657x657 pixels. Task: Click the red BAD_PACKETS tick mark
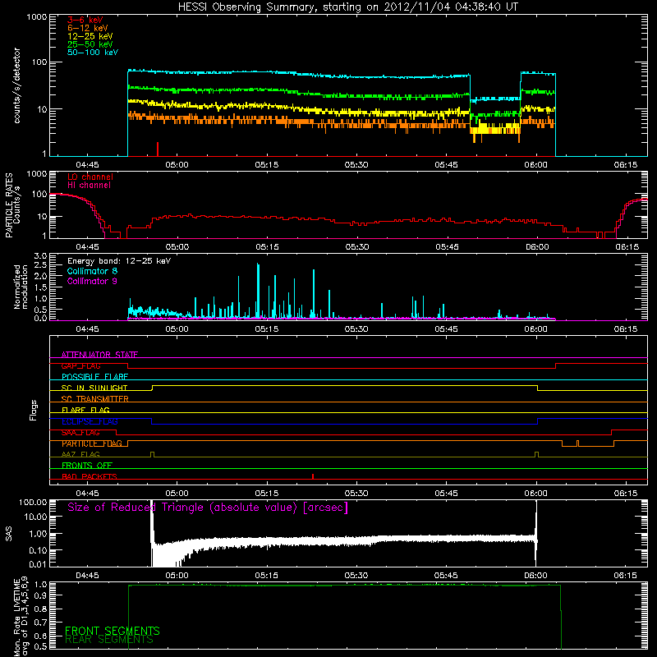click(x=313, y=476)
